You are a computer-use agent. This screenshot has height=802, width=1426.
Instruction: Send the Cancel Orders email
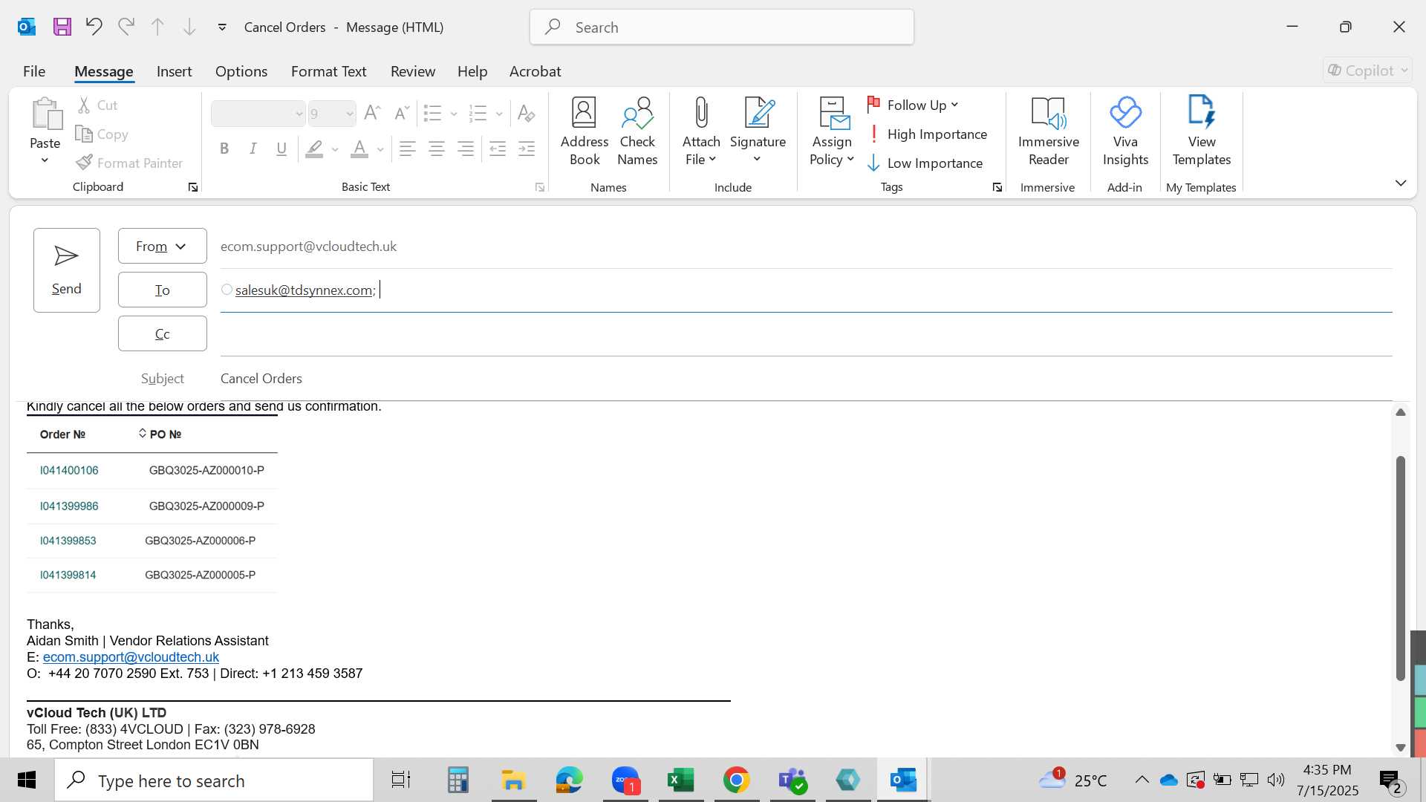click(67, 270)
